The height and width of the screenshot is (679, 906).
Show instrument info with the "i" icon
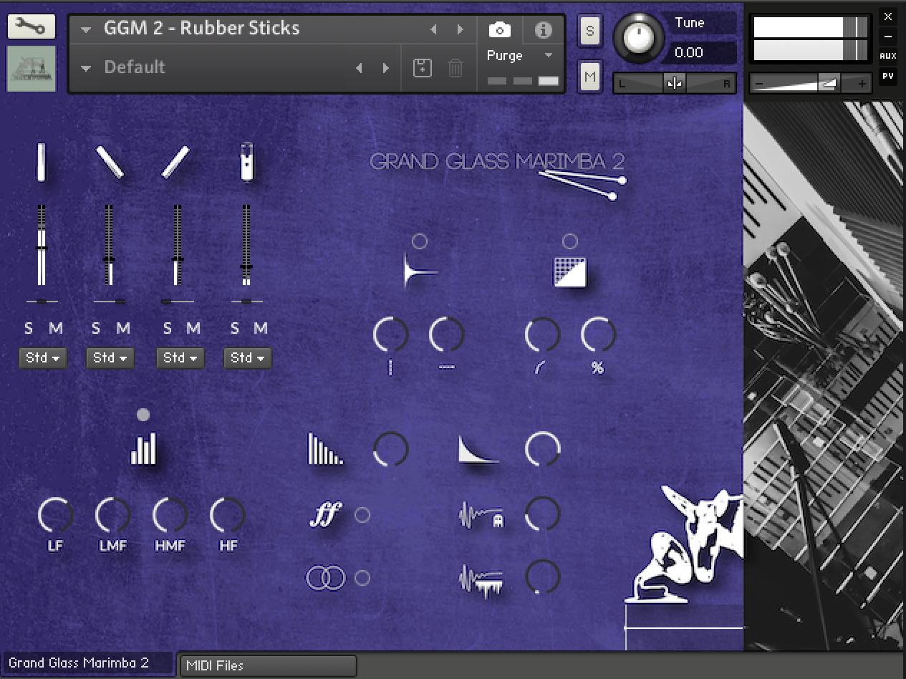tap(544, 30)
